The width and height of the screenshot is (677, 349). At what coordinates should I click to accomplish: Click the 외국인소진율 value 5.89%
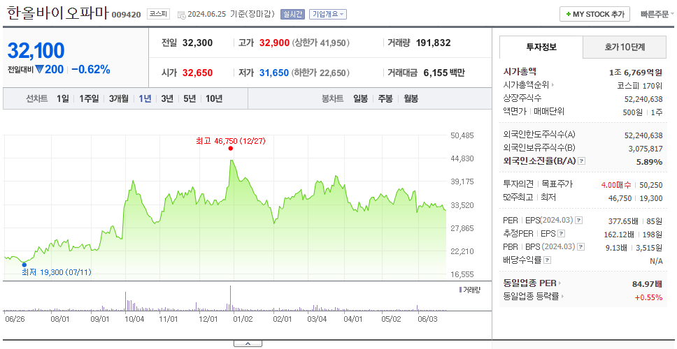649,161
